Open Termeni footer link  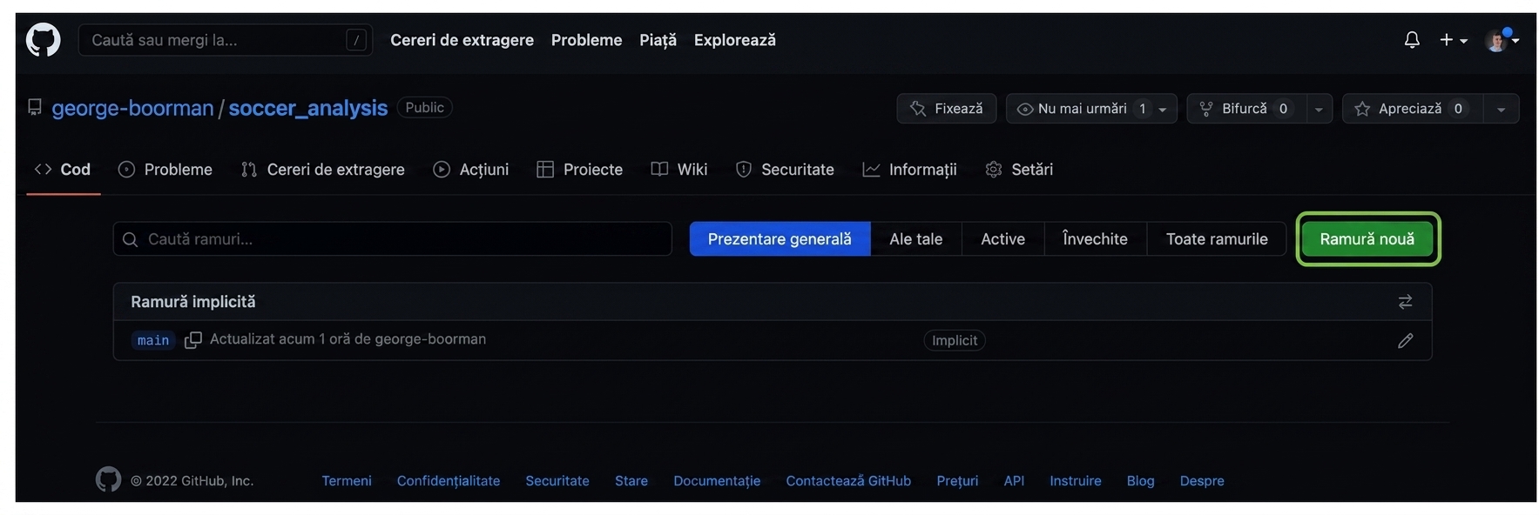[347, 481]
